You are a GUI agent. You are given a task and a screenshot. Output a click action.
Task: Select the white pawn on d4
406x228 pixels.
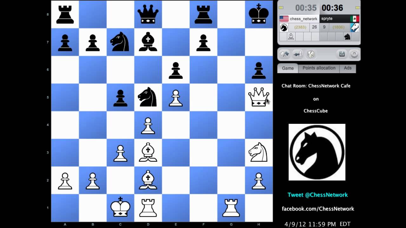tap(148, 125)
